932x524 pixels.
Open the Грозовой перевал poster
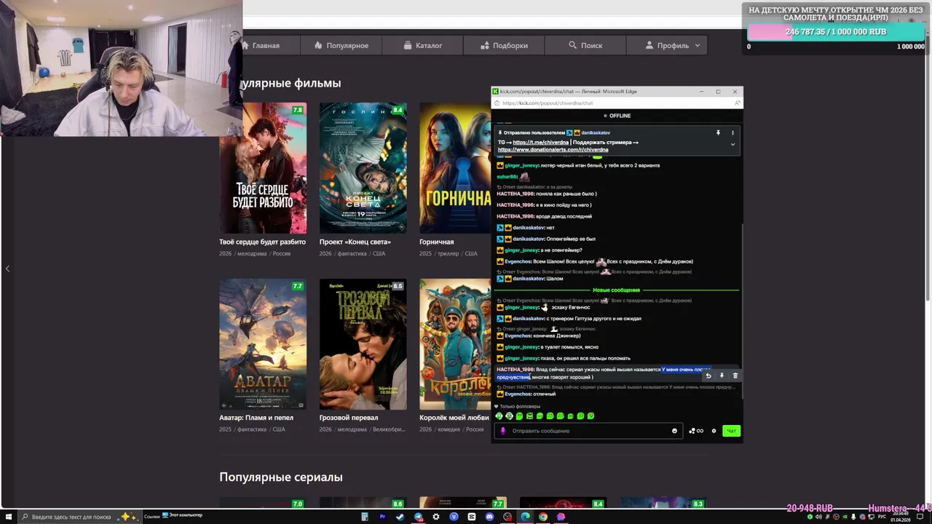pos(363,344)
